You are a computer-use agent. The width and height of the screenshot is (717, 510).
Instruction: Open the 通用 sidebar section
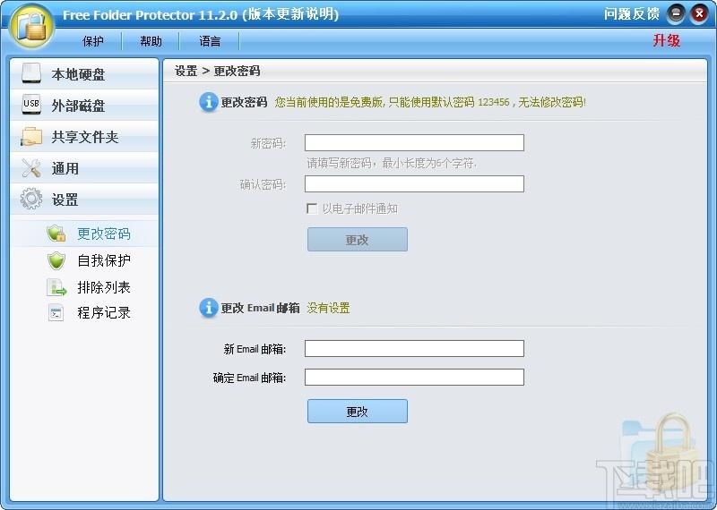click(84, 168)
